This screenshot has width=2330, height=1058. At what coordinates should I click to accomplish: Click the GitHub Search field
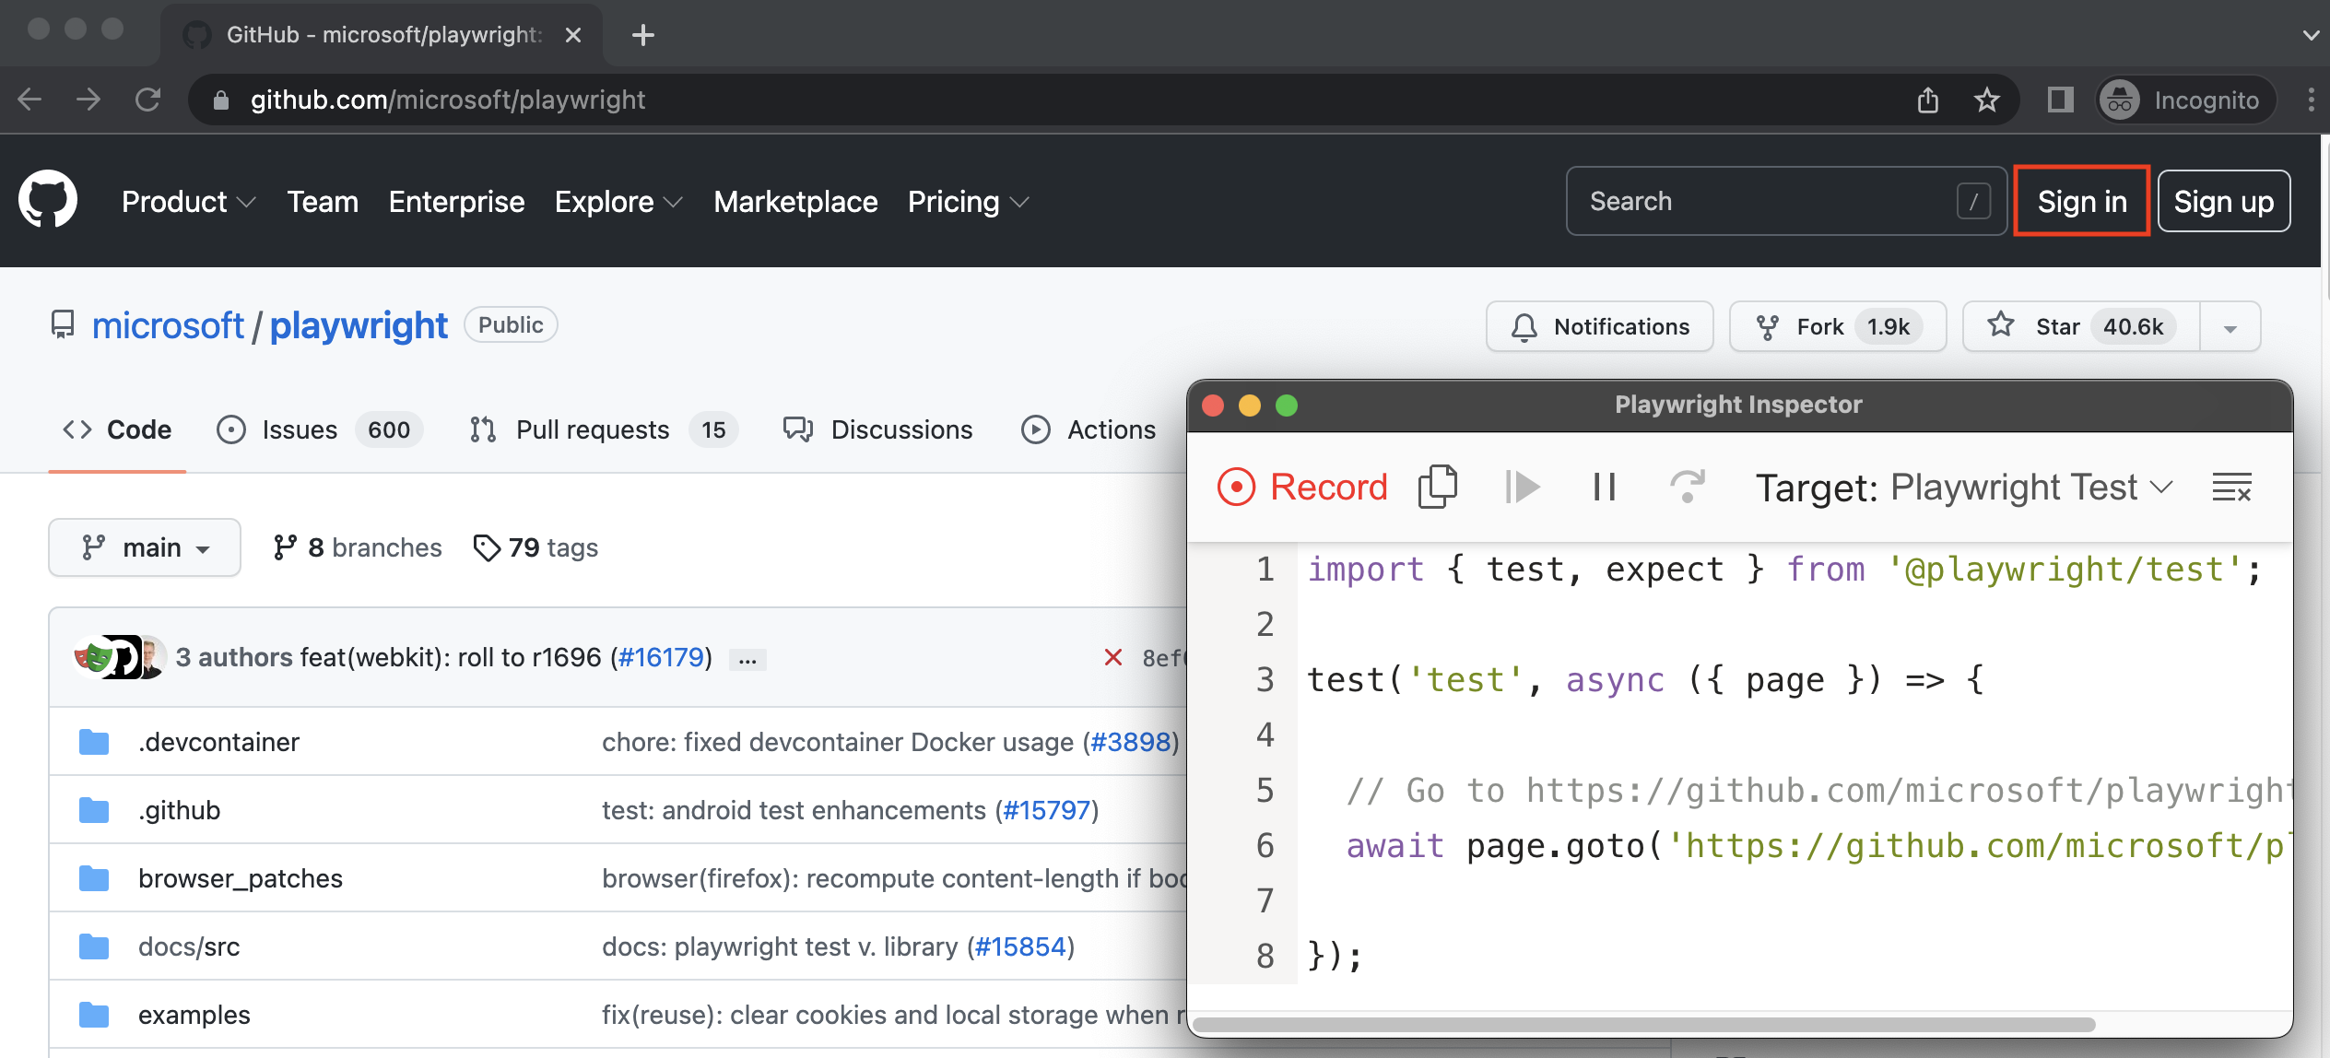[1786, 201]
